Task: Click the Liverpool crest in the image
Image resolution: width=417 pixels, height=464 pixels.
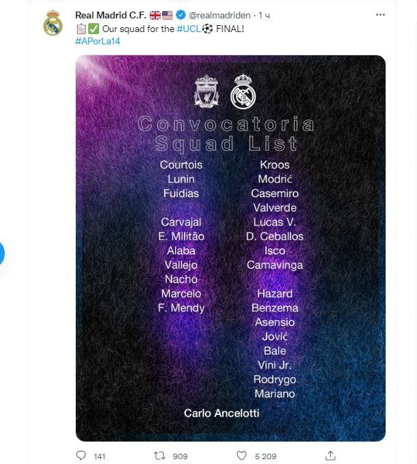Action: [206, 91]
